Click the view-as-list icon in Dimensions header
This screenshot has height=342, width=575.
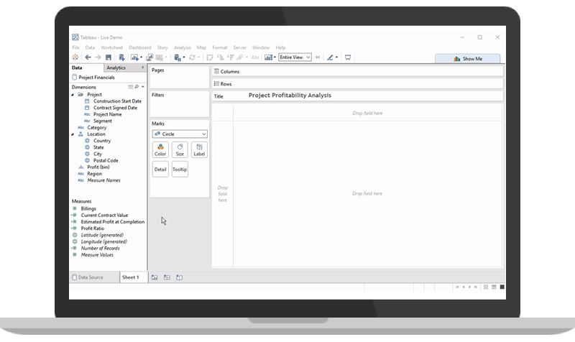tap(130, 87)
